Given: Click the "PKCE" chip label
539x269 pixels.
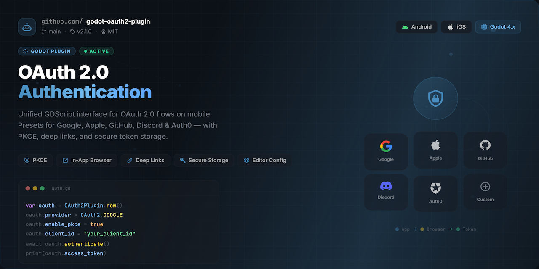Looking at the screenshot, I should coord(40,160).
